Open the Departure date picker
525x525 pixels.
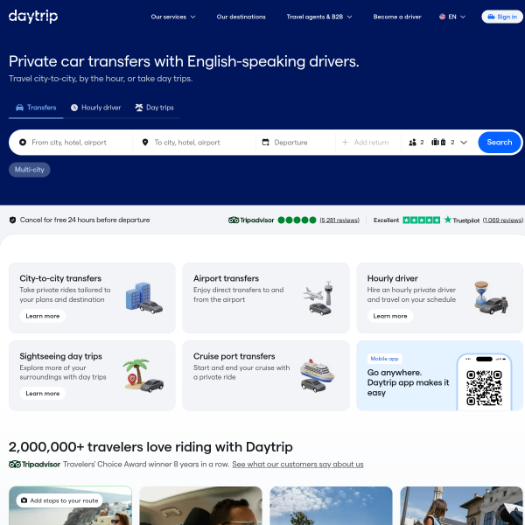(x=296, y=143)
